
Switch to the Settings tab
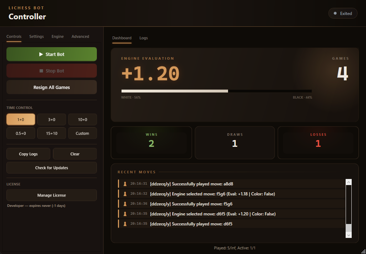(36, 36)
